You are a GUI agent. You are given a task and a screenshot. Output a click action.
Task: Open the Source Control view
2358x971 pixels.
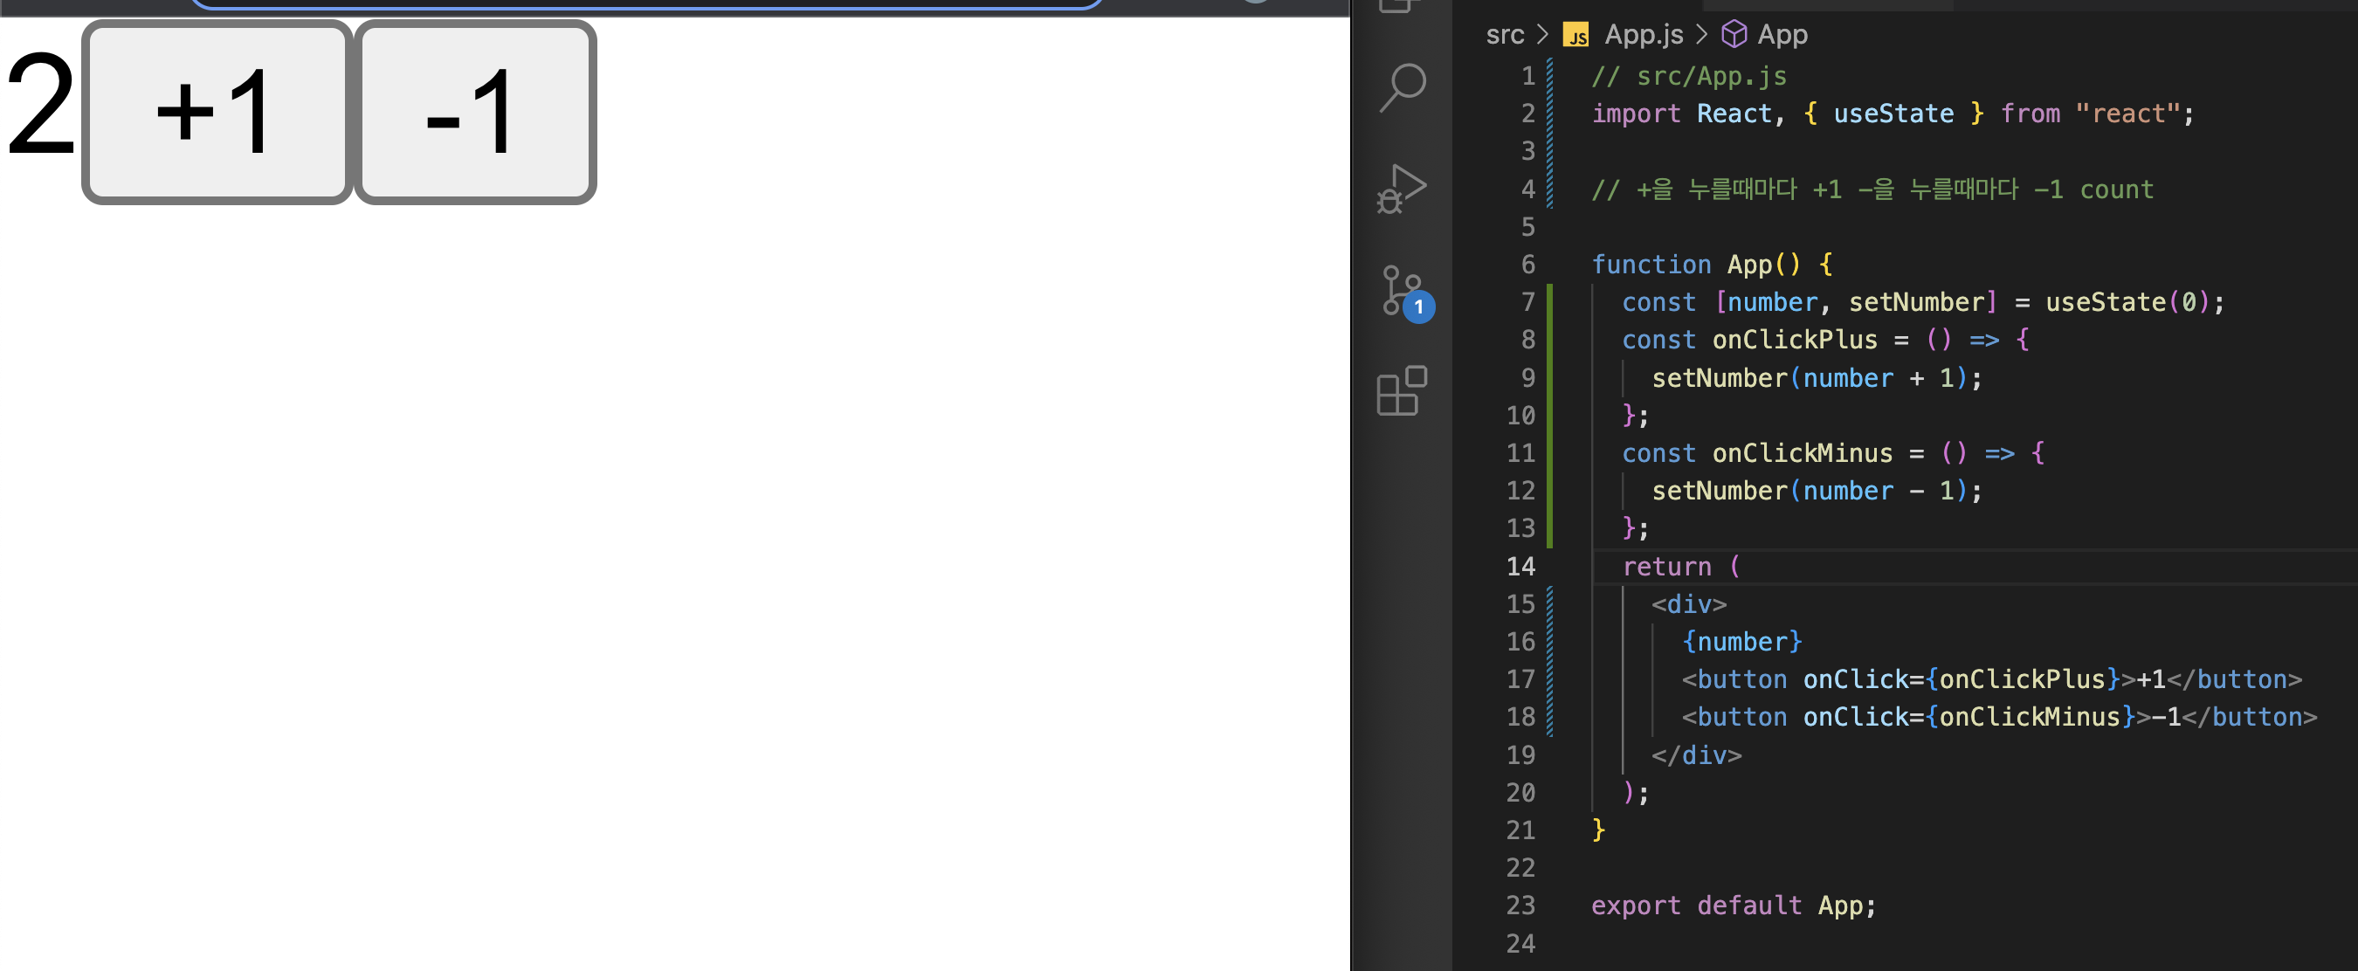(1405, 292)
